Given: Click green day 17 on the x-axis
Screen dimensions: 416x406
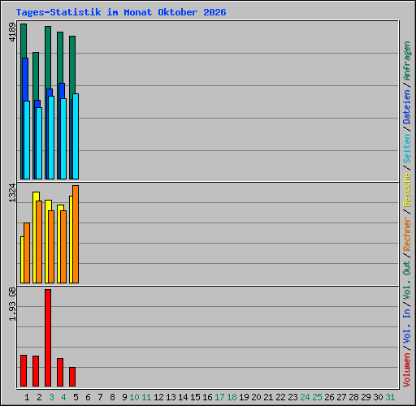Looking at the screenshot, I should (x=219, y=397).
